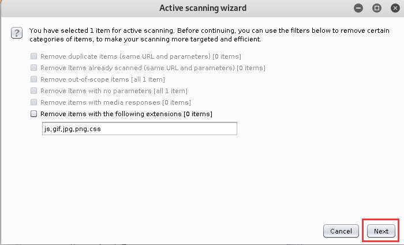The height and width of the screenshot is (245, 404).
Task: Click into the file extensions text field
Action: (x=139, y=129)
